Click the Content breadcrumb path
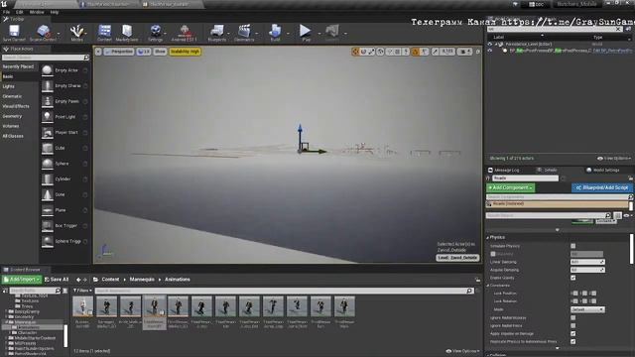Image resolution: width=635 pixels, height=357 pixels. pyautogui.click(x=110, y=280)
